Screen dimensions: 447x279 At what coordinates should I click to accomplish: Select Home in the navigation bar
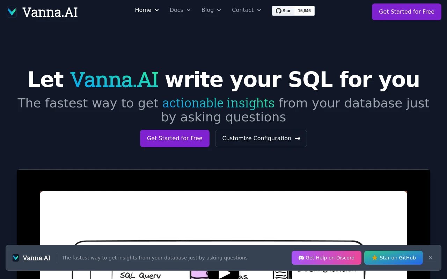coord(143,10)
